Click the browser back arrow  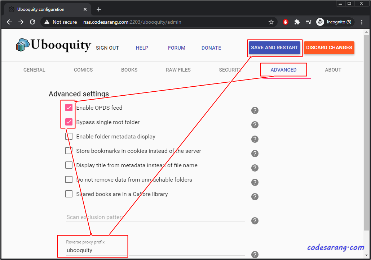pyautogui.click(x=9, y=22)
